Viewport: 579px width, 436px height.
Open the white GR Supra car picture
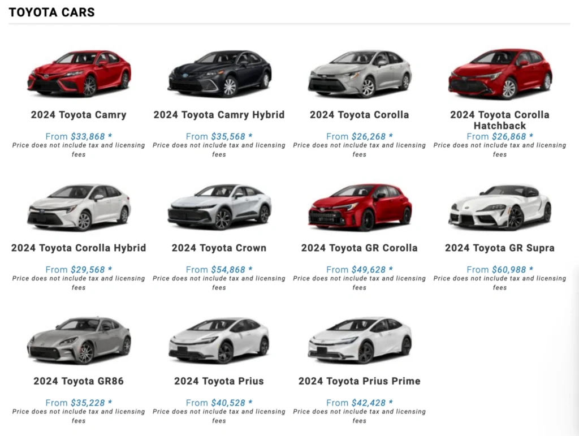[500, 207]
